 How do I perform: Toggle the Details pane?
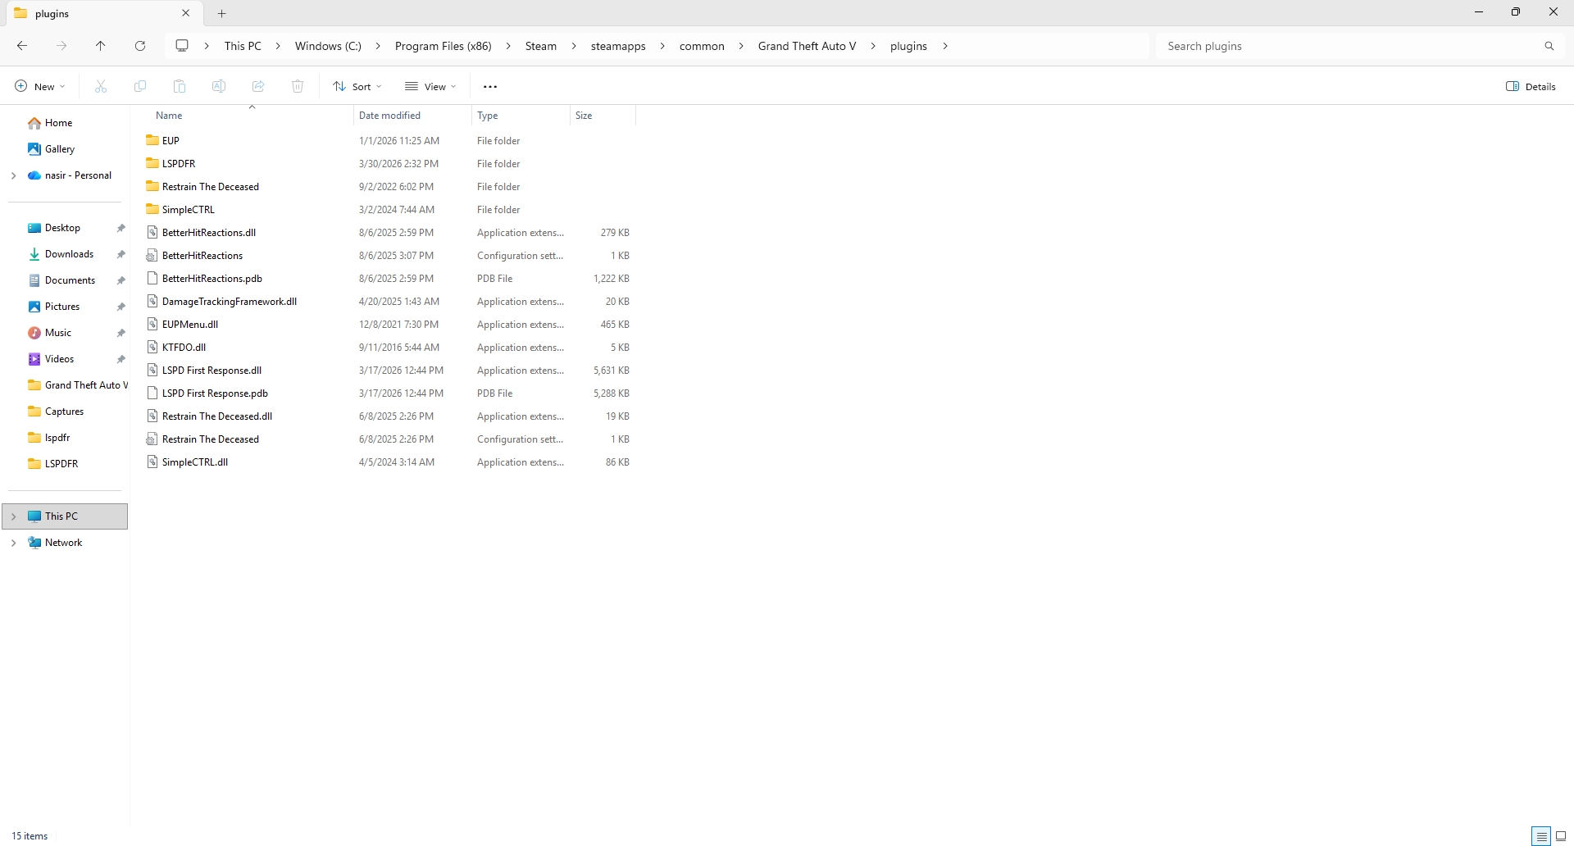pos(1531,86)
